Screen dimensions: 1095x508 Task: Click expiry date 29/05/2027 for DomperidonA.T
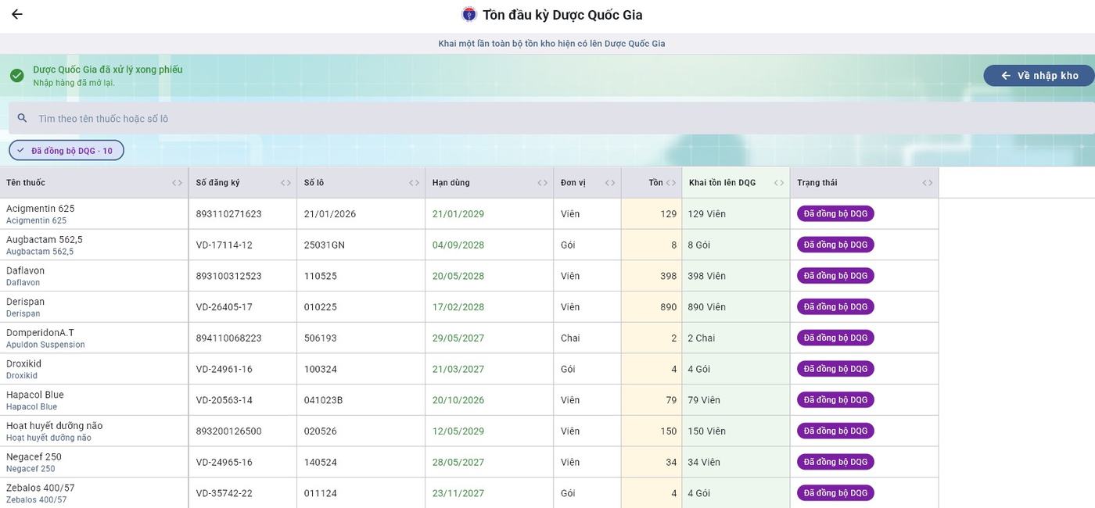pos(458,338)
